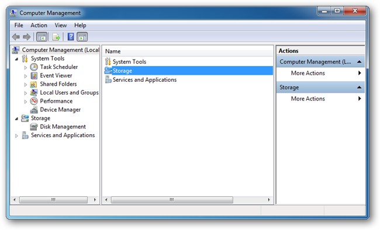
Task: Click the Disk Management icon in tree
Action: click(x=34, y=127)
